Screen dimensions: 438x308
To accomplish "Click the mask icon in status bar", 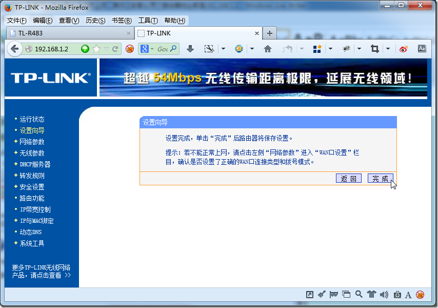I will 334,294.
